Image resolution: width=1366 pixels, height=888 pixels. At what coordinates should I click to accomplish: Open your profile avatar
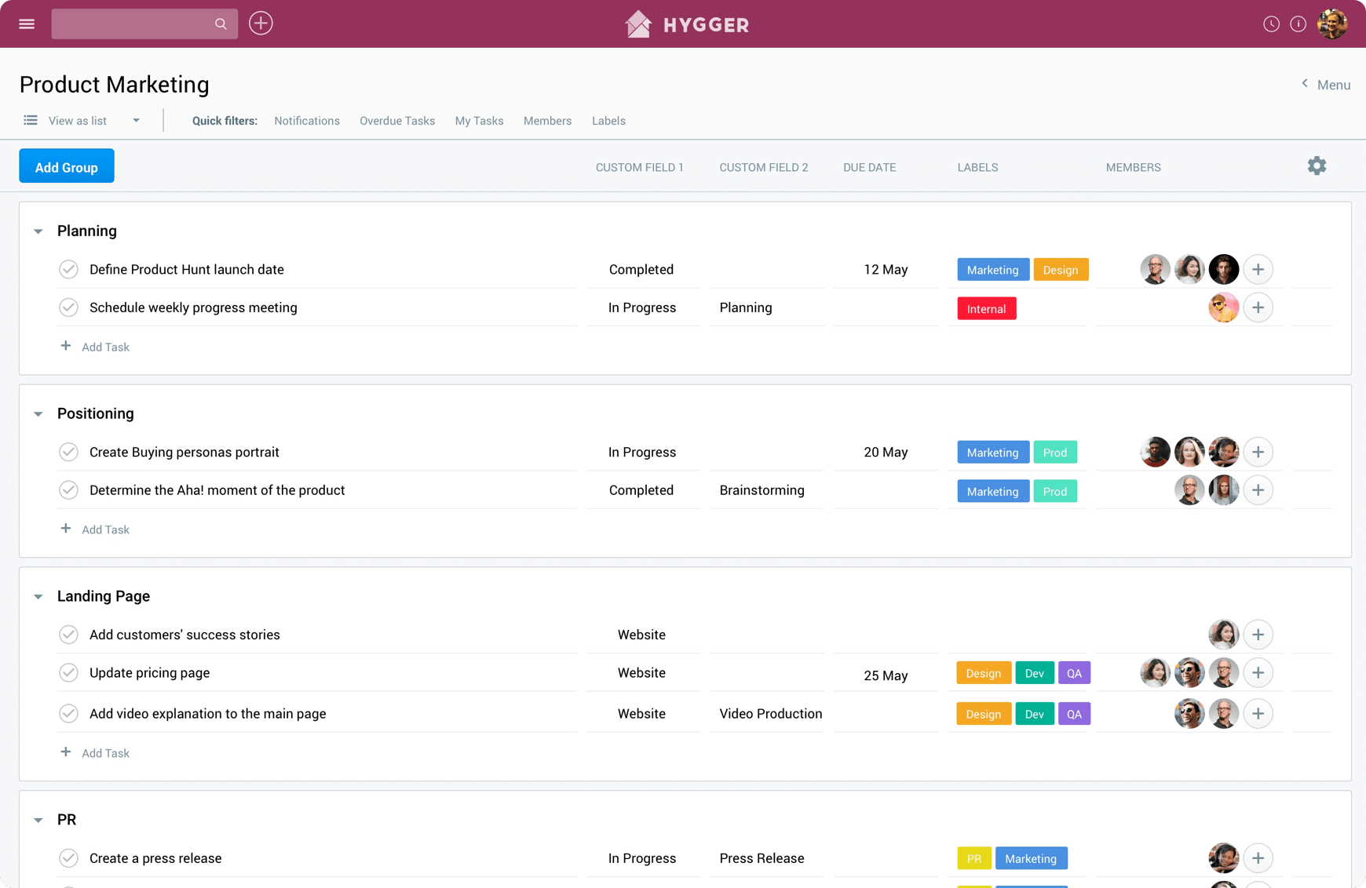[x=1334, y=24]
